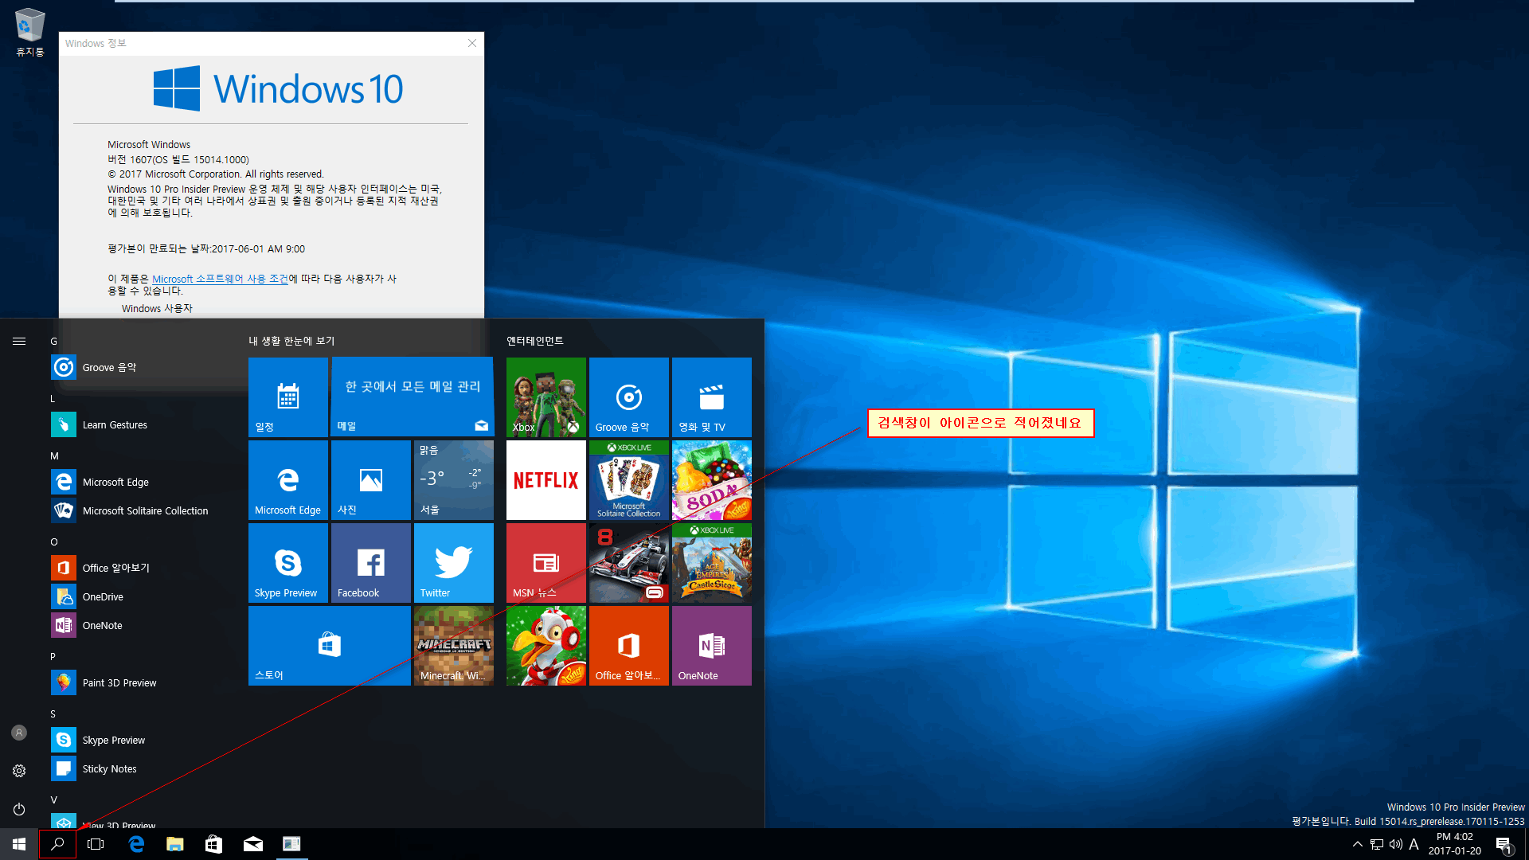Open the Calendar (일정) tile

click(x=288, y=397)
